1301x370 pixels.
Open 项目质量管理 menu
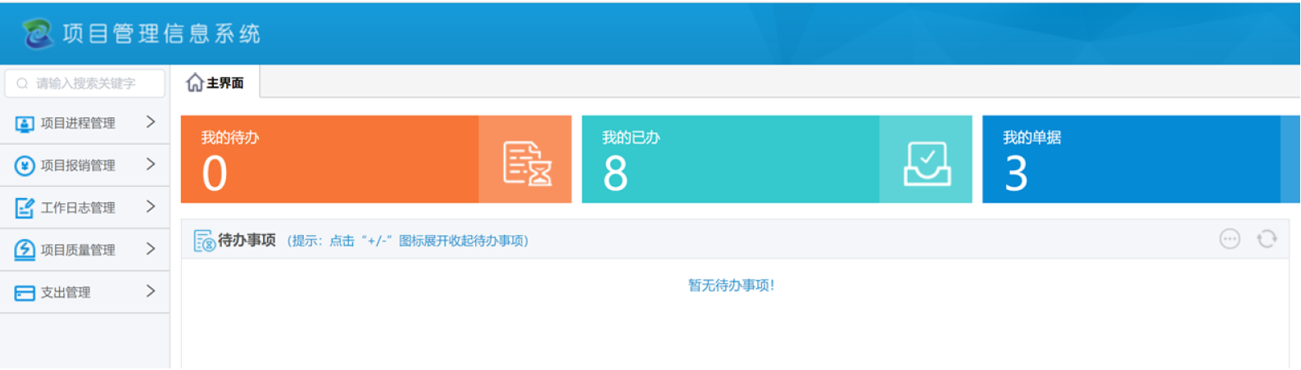[x=85, y=250]
